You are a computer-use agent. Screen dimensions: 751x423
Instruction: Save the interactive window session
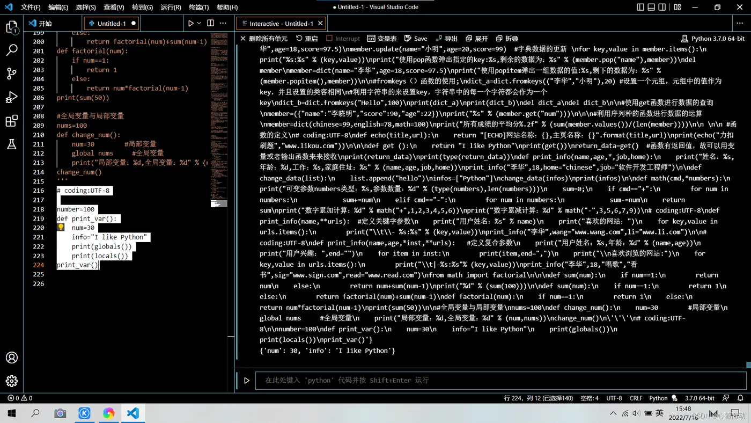click(x=416, y=39)
